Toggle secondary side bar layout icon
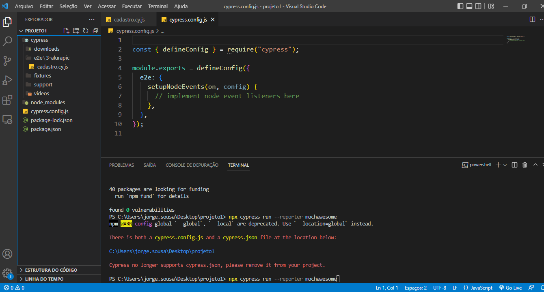This screenshot has height=292, width=544. (479, 6)
